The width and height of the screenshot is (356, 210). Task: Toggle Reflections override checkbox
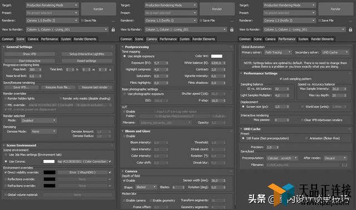6,179
